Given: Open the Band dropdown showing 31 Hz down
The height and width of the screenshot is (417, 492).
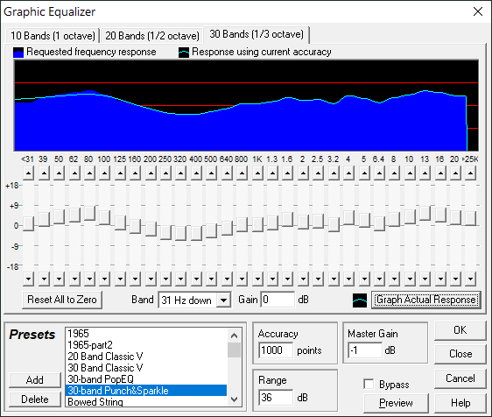Looking at the screenshot, I should (x=224, y=300).
